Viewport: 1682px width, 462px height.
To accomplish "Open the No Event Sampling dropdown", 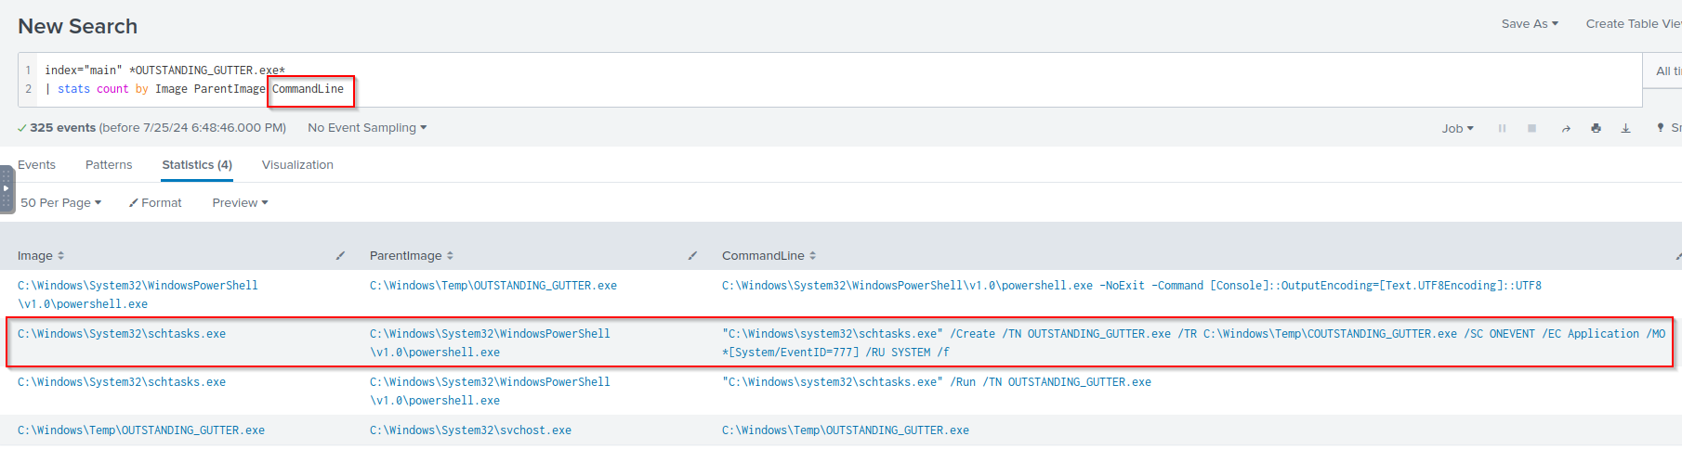I will [367, 127].
